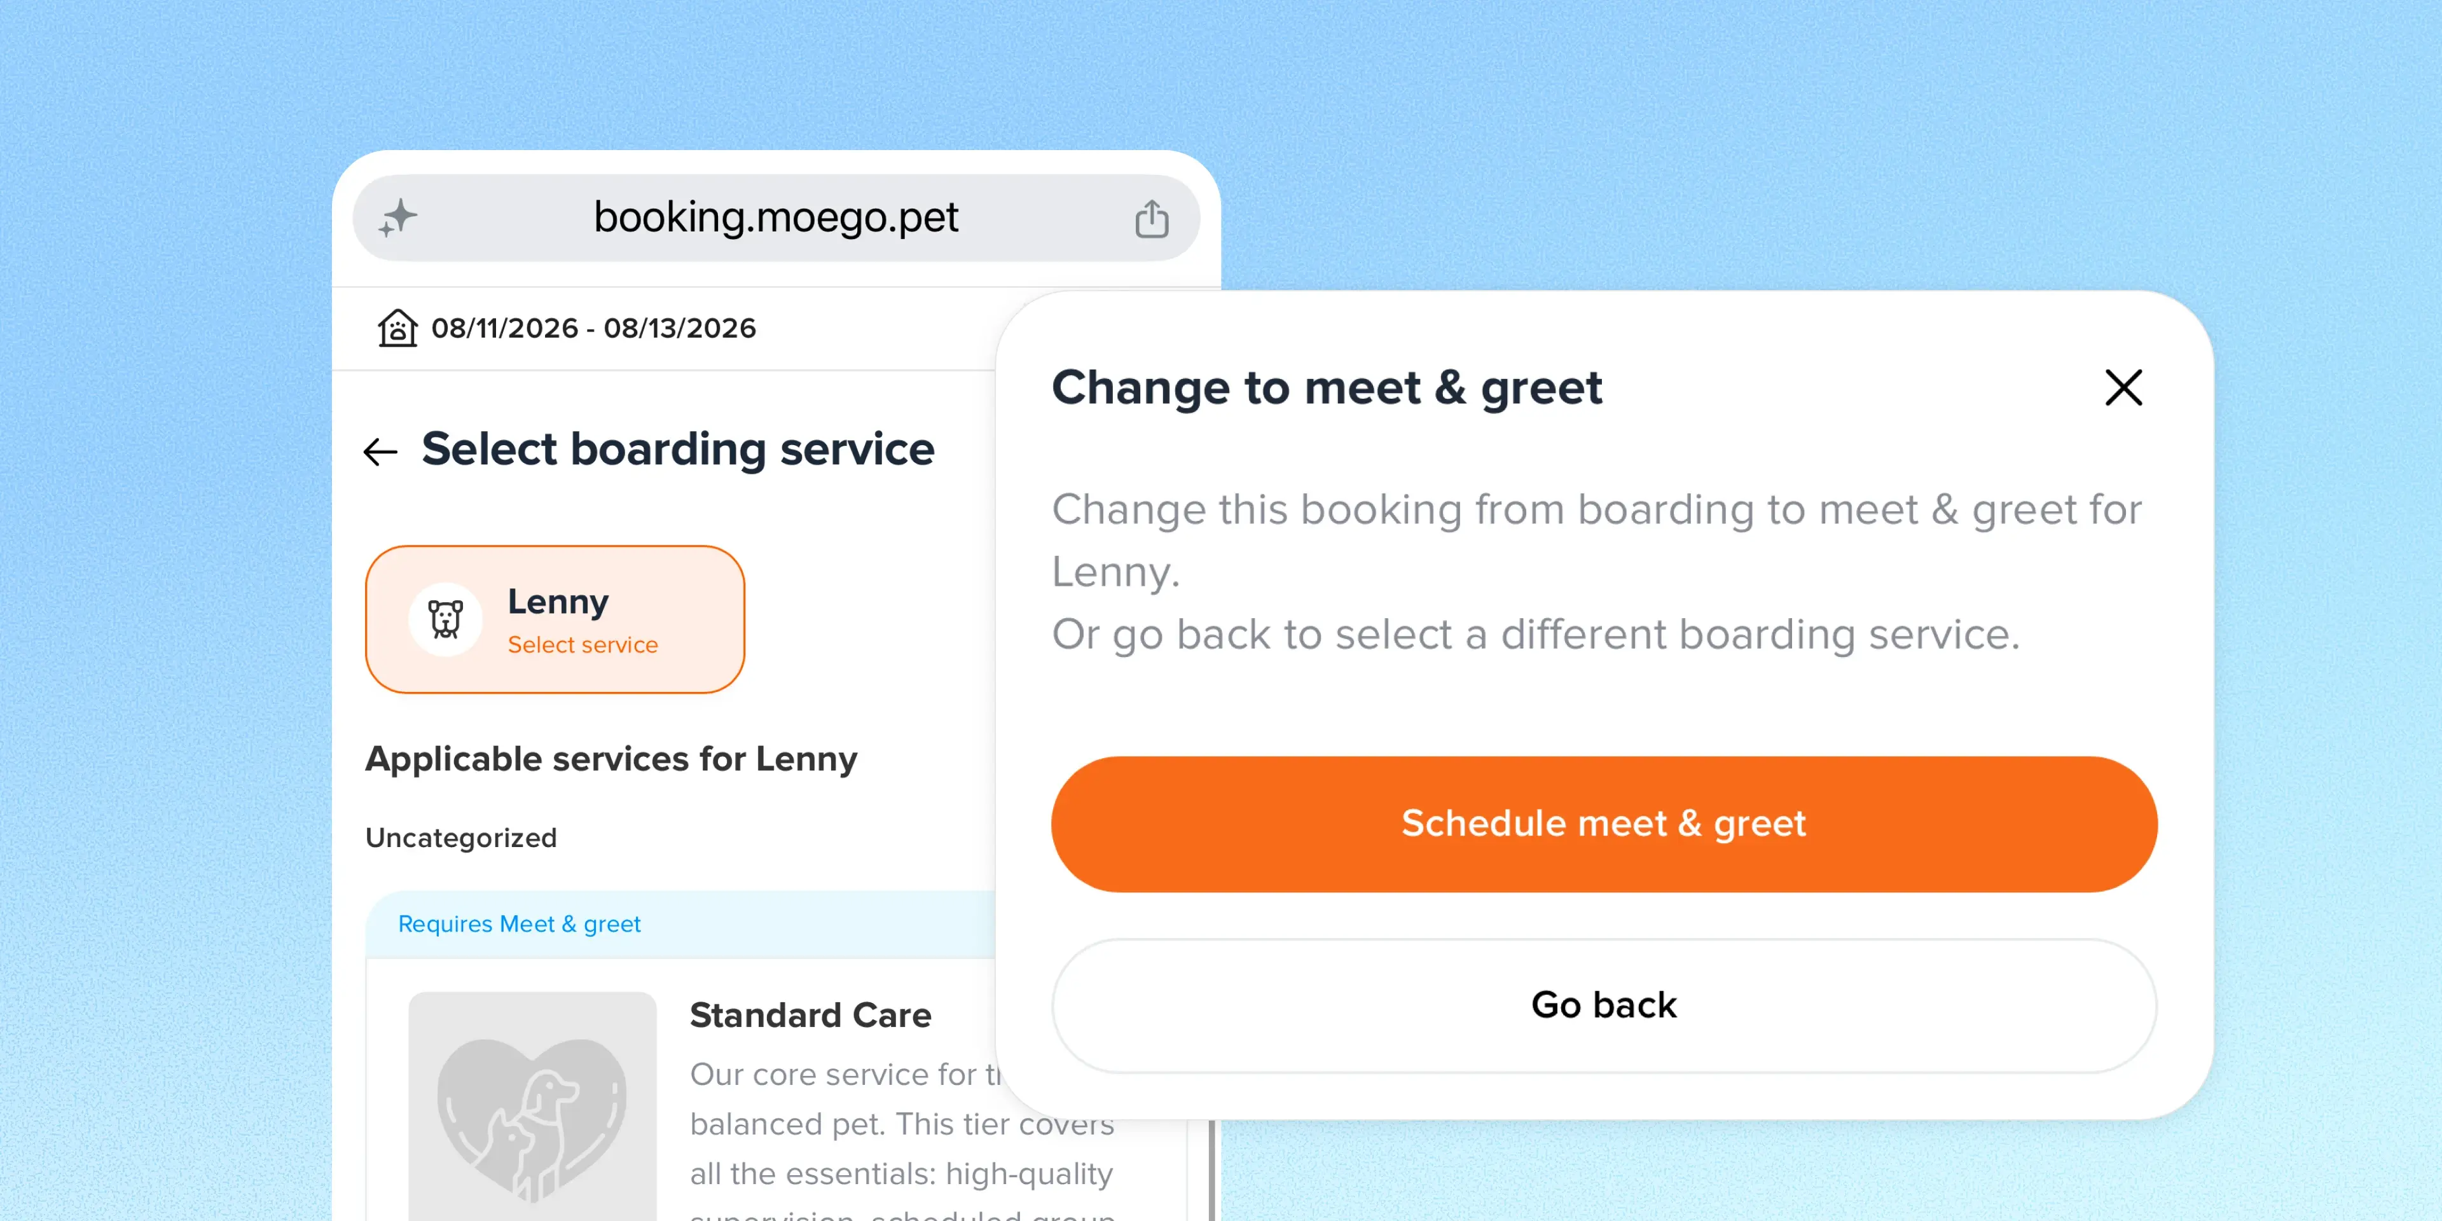Screen dimensions: 2442x1221
Task: Select the Lenny pet card
Action: (x=555, y=619)
